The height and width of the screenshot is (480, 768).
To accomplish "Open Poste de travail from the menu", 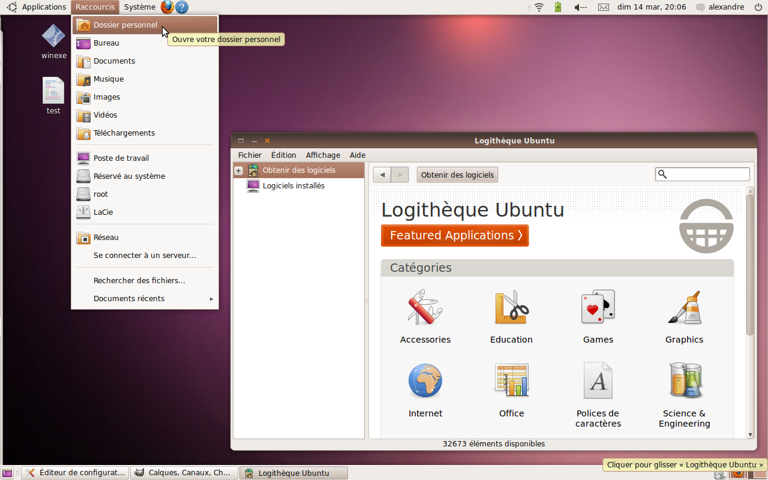I will click(145, 158).
